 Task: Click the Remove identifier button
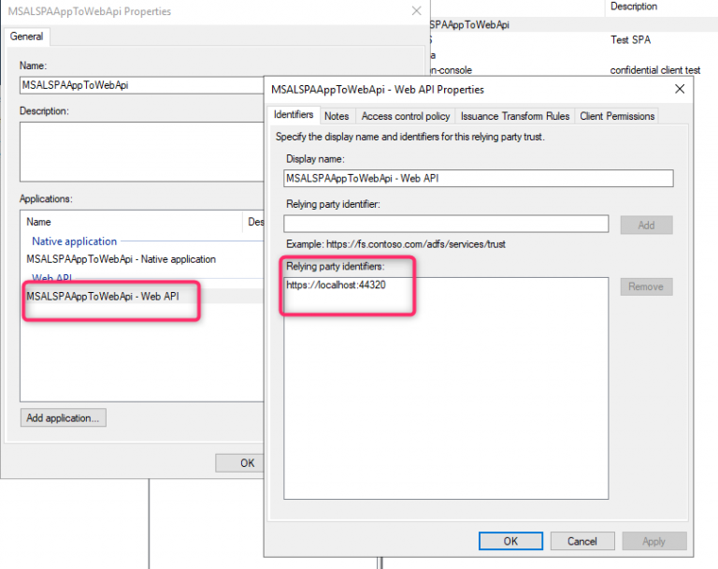(646, 286)
